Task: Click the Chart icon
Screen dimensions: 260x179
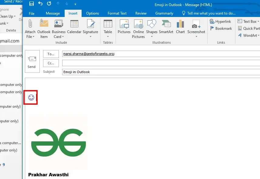Action: [x=180, y=24]
